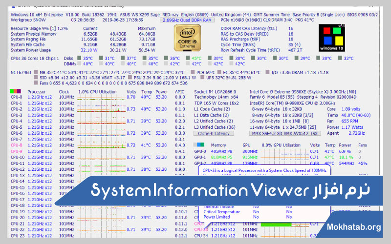The width and height of the screenshot is (391, 244).
Task: Click the 32.10 W current power value
Action: [x=89, y=50]
